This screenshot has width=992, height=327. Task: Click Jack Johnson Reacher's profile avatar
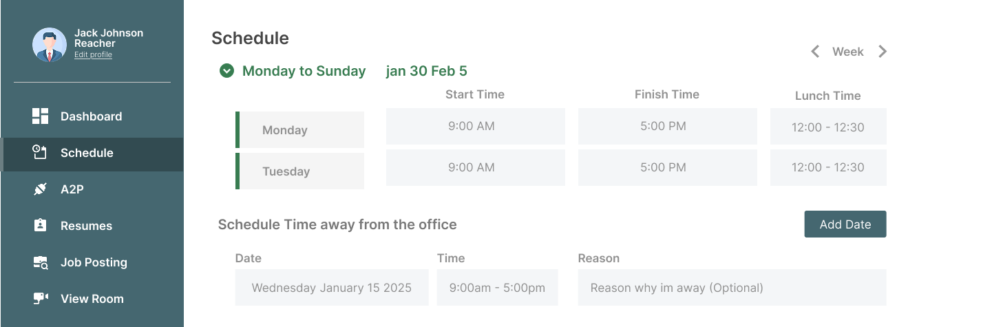(50, 45)
